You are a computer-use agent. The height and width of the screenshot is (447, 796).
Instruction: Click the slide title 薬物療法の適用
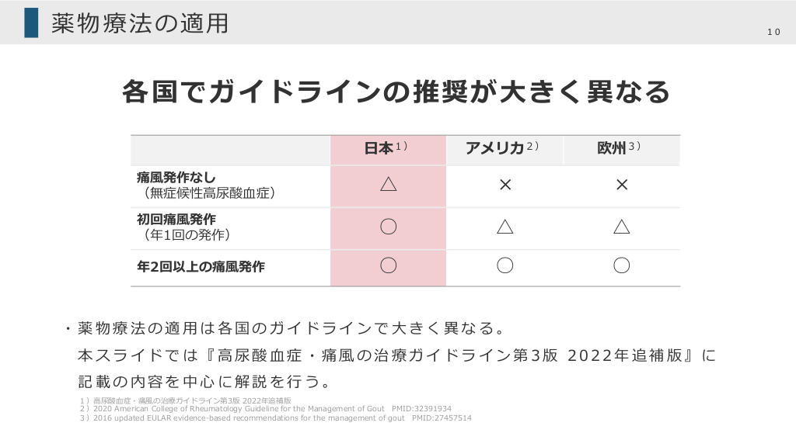pos(140,23)
